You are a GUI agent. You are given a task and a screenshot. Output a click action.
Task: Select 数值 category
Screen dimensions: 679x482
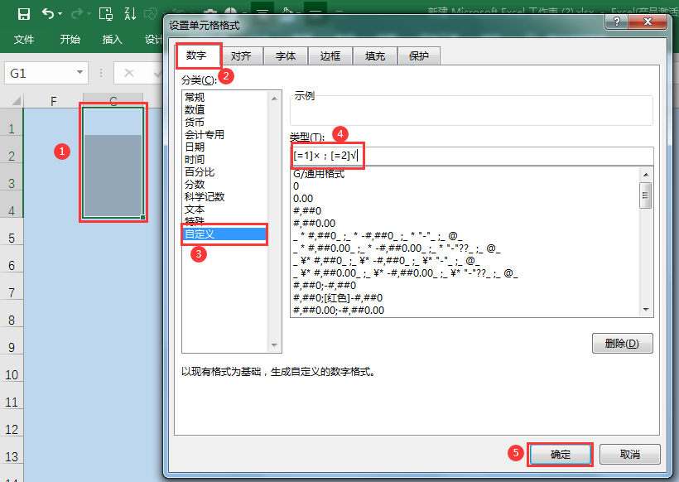[195, 109]
